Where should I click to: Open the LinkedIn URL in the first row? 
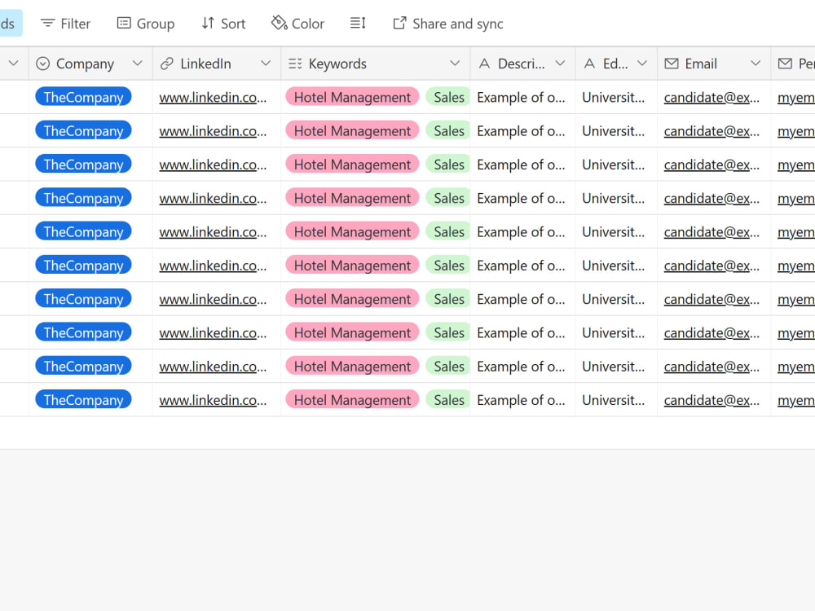pos(214,97)
